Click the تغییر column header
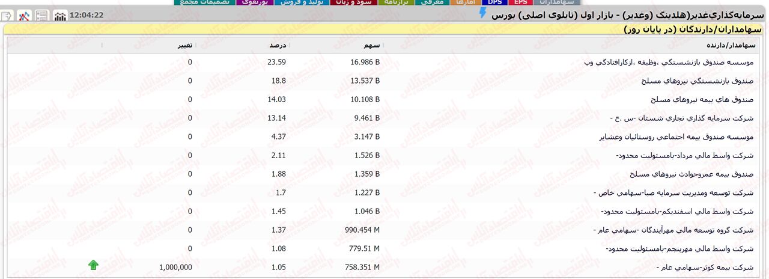 coord(184,45)
